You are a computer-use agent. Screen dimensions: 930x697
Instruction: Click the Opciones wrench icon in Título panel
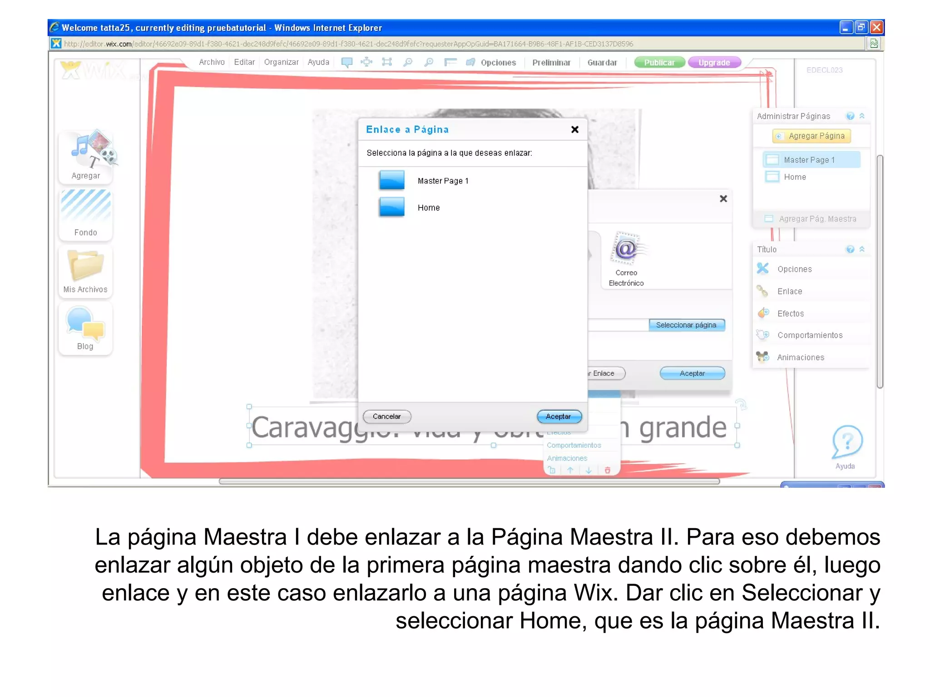(763, 269)
